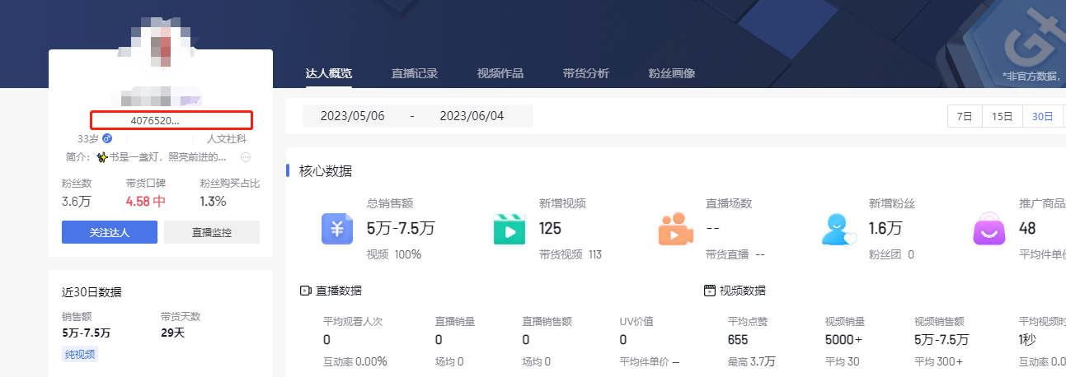1066x377 pixels.
Task: Click the 纯视频 tag label
Action: pos(80,355)
